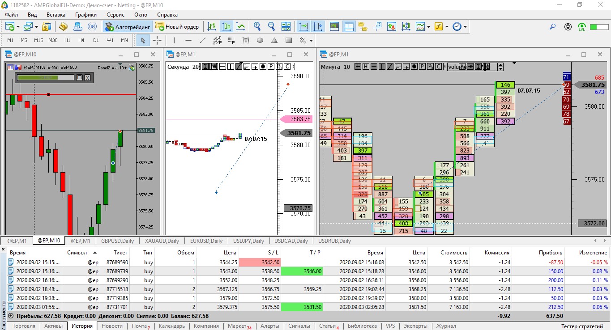Open the Торговля tab

pos(24,326)
